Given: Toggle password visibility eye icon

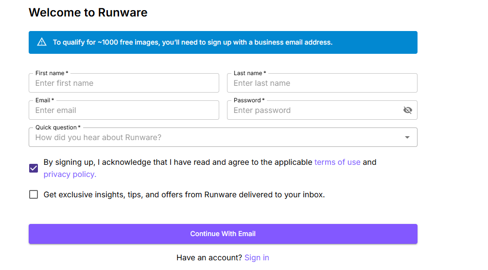Looking at the screenshot, I should click(x=407, y=110).
